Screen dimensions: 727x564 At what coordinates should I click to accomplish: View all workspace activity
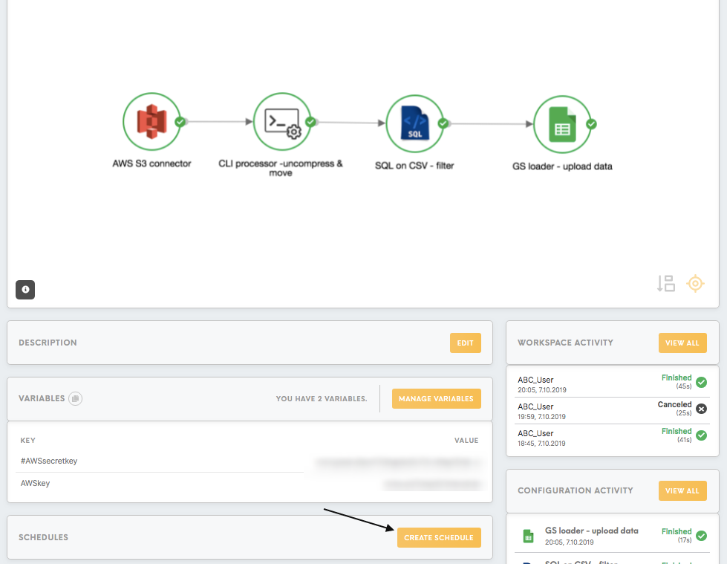tap(682, 343)
